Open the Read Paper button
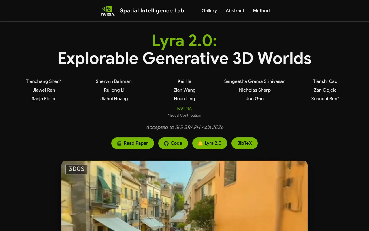This screenshot has width=369, height=231. point(133,143)
